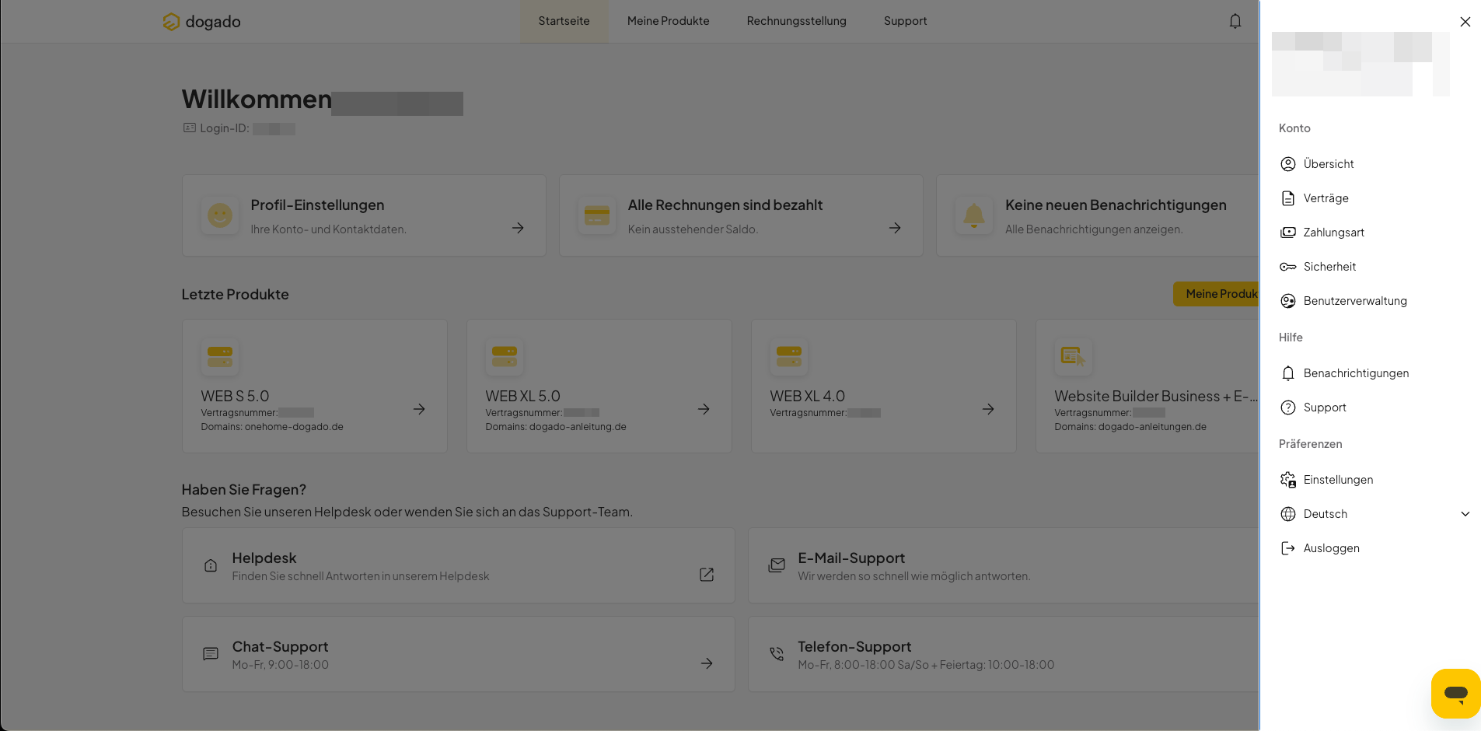The height and width of the screenshot is (731, 1481).
Task: Open the yellow chat widget bubble
Action: click(x=1455, y=693)
